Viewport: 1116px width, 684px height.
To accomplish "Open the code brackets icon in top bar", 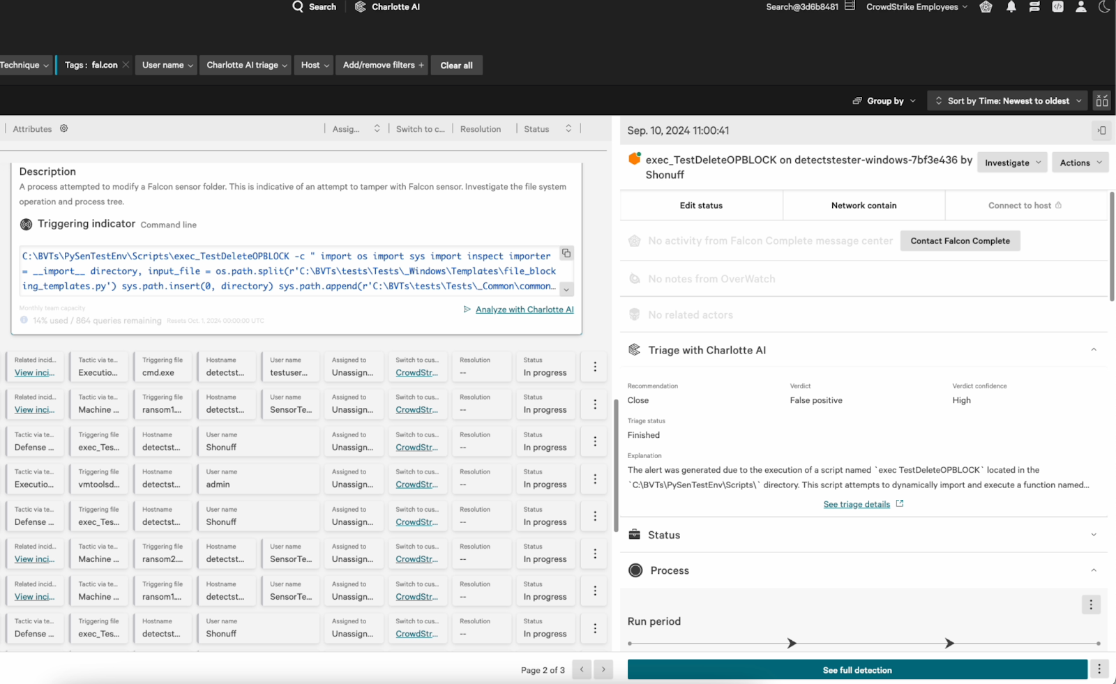I will [1057, 7].
